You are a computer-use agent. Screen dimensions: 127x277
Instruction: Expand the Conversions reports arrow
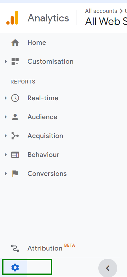[x=6, y=174]
